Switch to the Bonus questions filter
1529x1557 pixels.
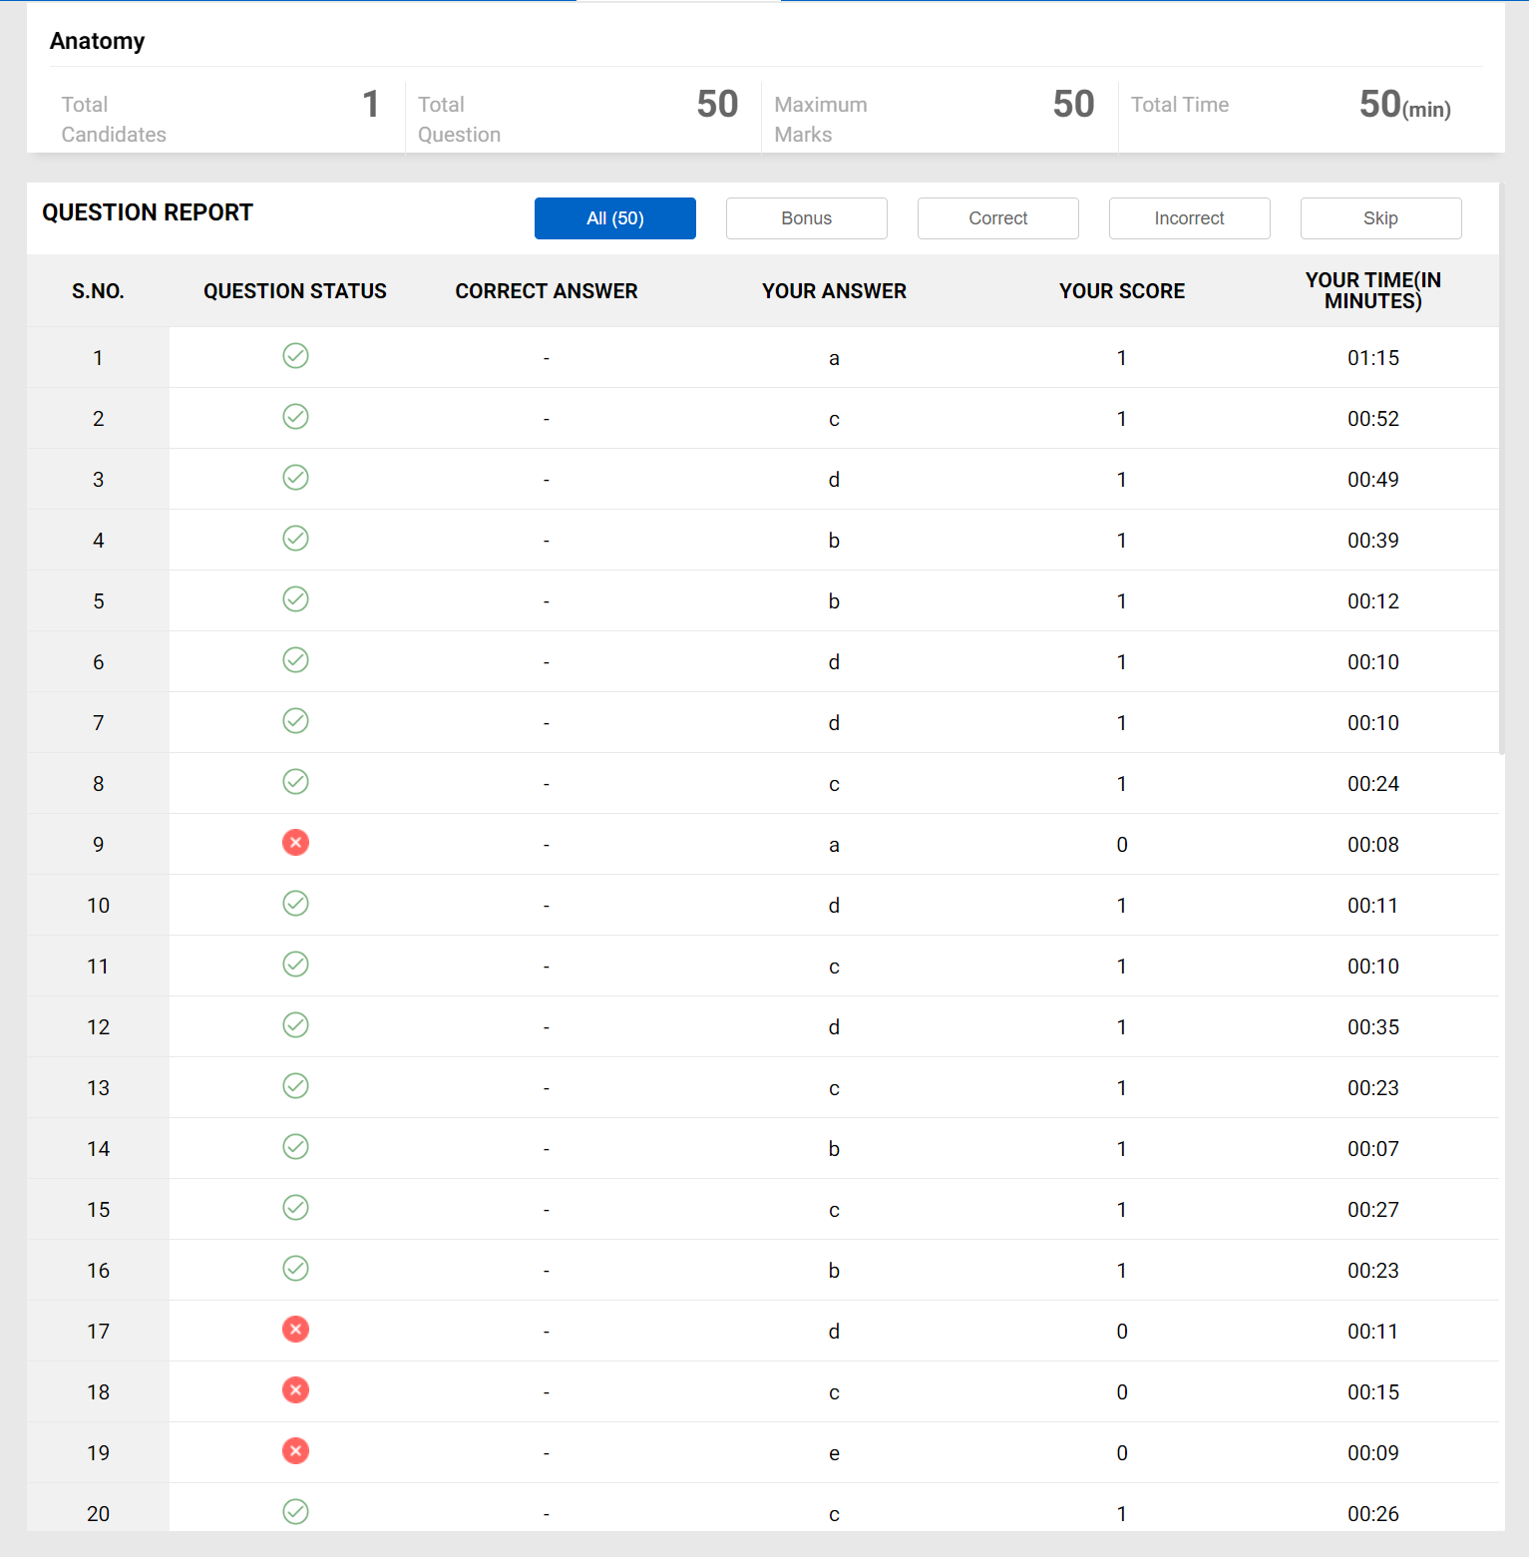coord(806,218)
